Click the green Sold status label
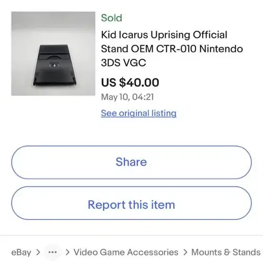Viewport: 263px width, 263px height. [112, 18]
